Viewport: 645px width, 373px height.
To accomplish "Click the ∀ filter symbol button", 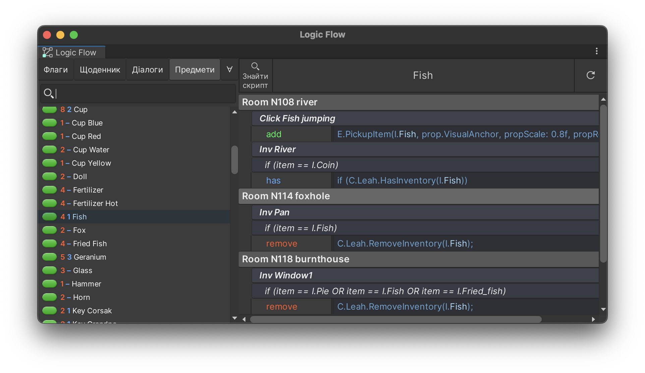I will pos(230,69).
